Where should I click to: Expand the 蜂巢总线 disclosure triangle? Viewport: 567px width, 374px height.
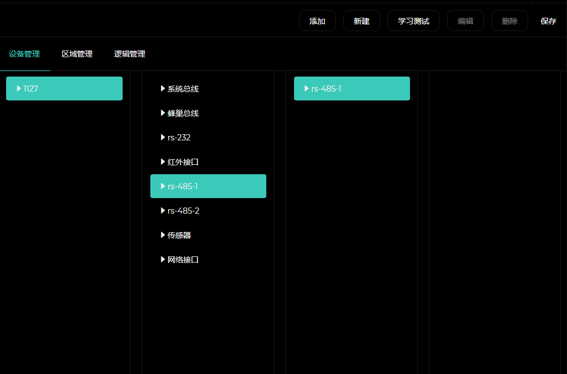click(163, 113)
